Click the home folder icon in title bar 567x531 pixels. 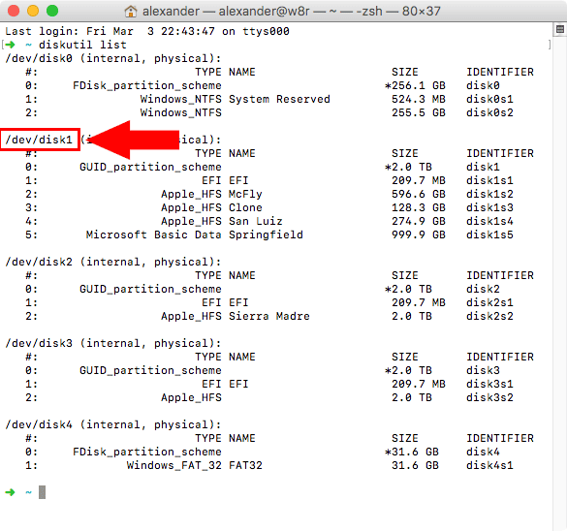point(131,12)
